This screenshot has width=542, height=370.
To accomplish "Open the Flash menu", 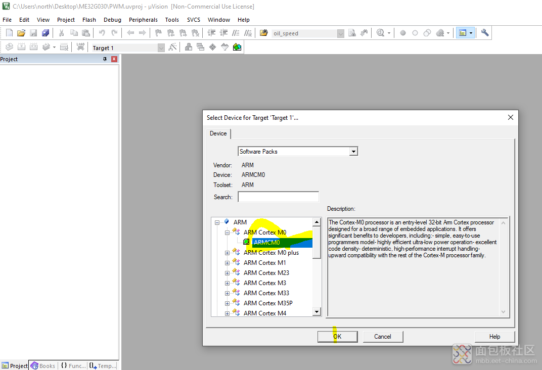I will 89,20.
